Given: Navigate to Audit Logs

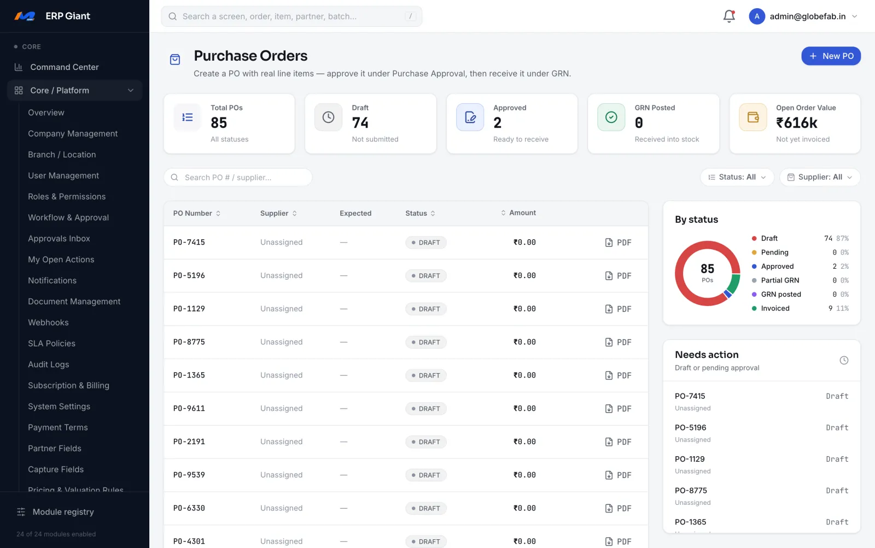Looking at the screenshot, I should point(49,364).
